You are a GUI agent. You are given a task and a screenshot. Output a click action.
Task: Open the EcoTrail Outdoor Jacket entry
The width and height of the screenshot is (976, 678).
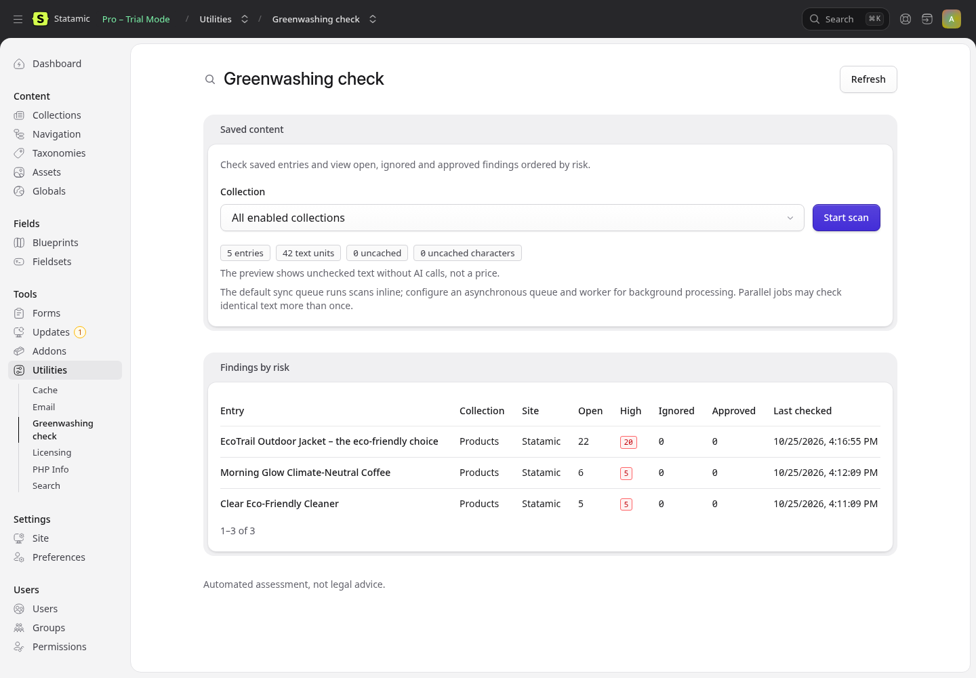tap(329, 441)
